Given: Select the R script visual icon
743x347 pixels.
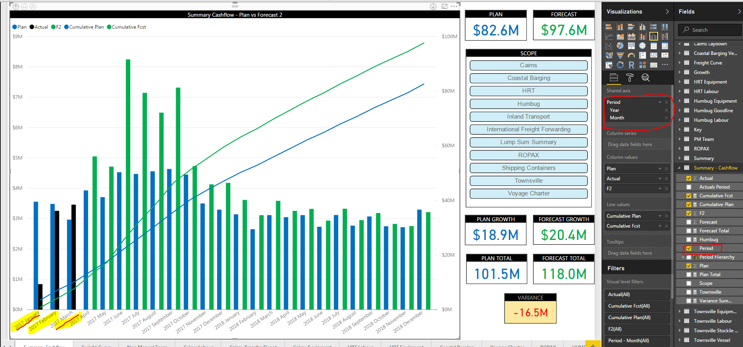Looking at the screenshot, I should click(x=631, y=65).
